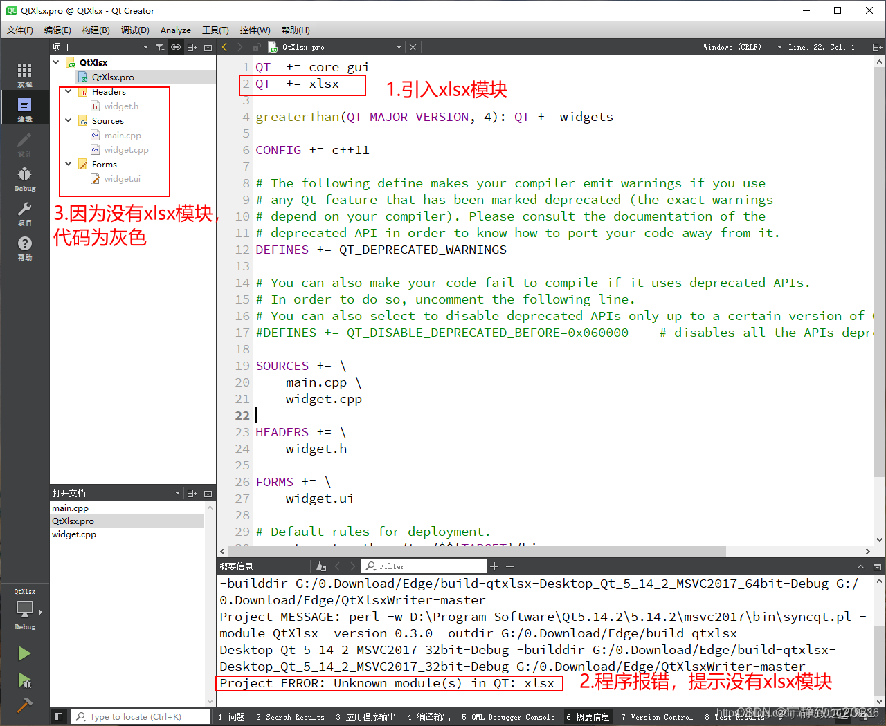Select QtXlsx.pro in the project tree
The height and width of the screenshot is (726, 886).
pyautogui.click(x=113, y=77)
